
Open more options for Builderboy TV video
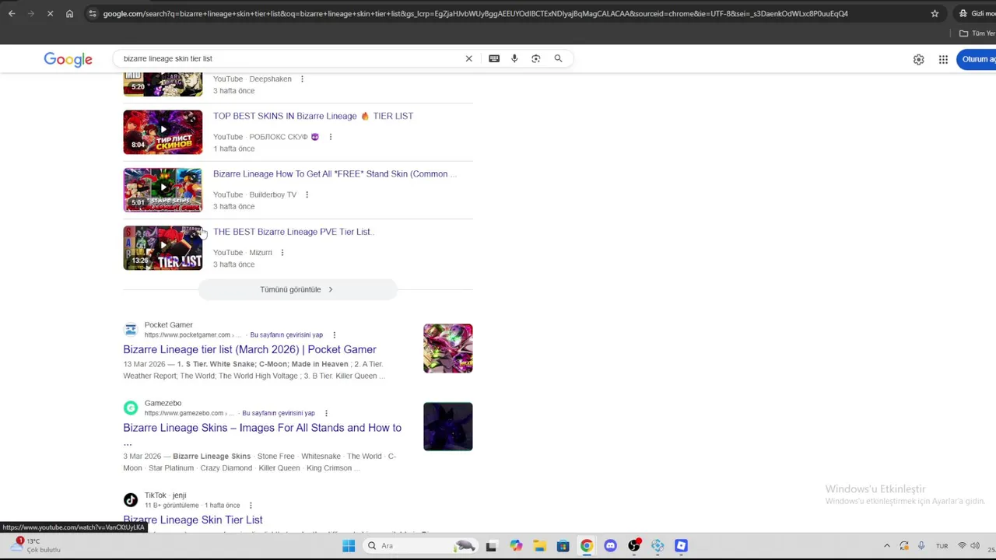click(307, 194)
